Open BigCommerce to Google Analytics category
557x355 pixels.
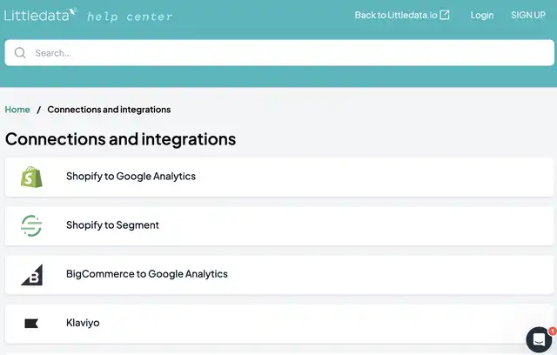279,275
